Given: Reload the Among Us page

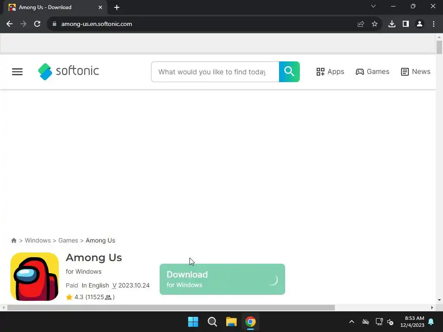Looking at the screenshot, I should pyautogui.click(x=37, y=24).
